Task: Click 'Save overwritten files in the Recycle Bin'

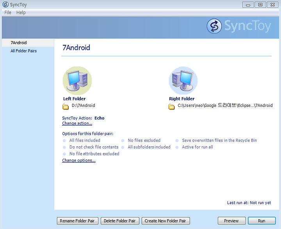Action: click(x=219, y=140)
